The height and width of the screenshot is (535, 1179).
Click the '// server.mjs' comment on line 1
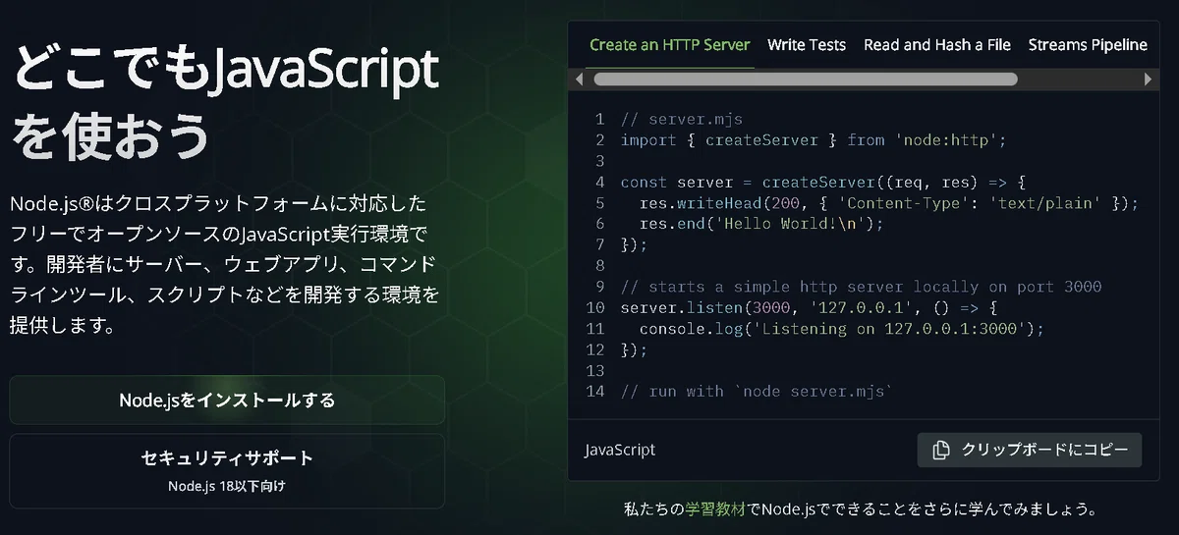pyautogui.click(x=682, y=120)
